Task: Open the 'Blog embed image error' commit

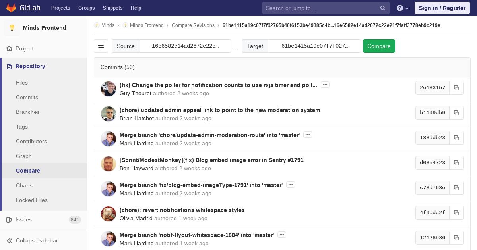Action: pos(211,160)
